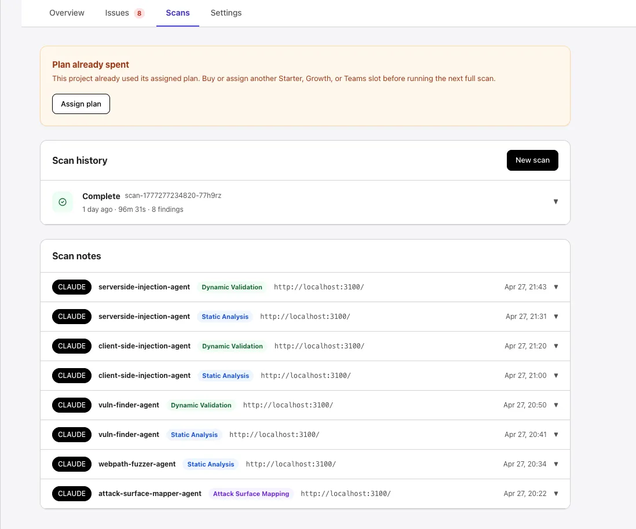Click the Assign plan button

(x=81, y=104)
